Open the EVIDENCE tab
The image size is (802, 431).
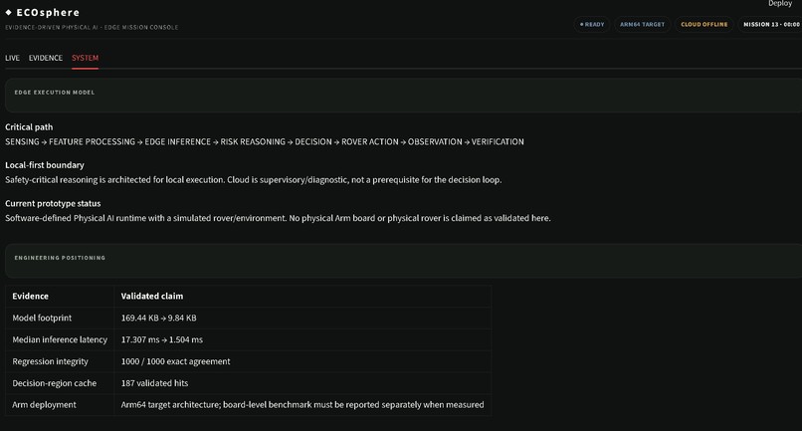pyautogui.click(x=46, y=58)
